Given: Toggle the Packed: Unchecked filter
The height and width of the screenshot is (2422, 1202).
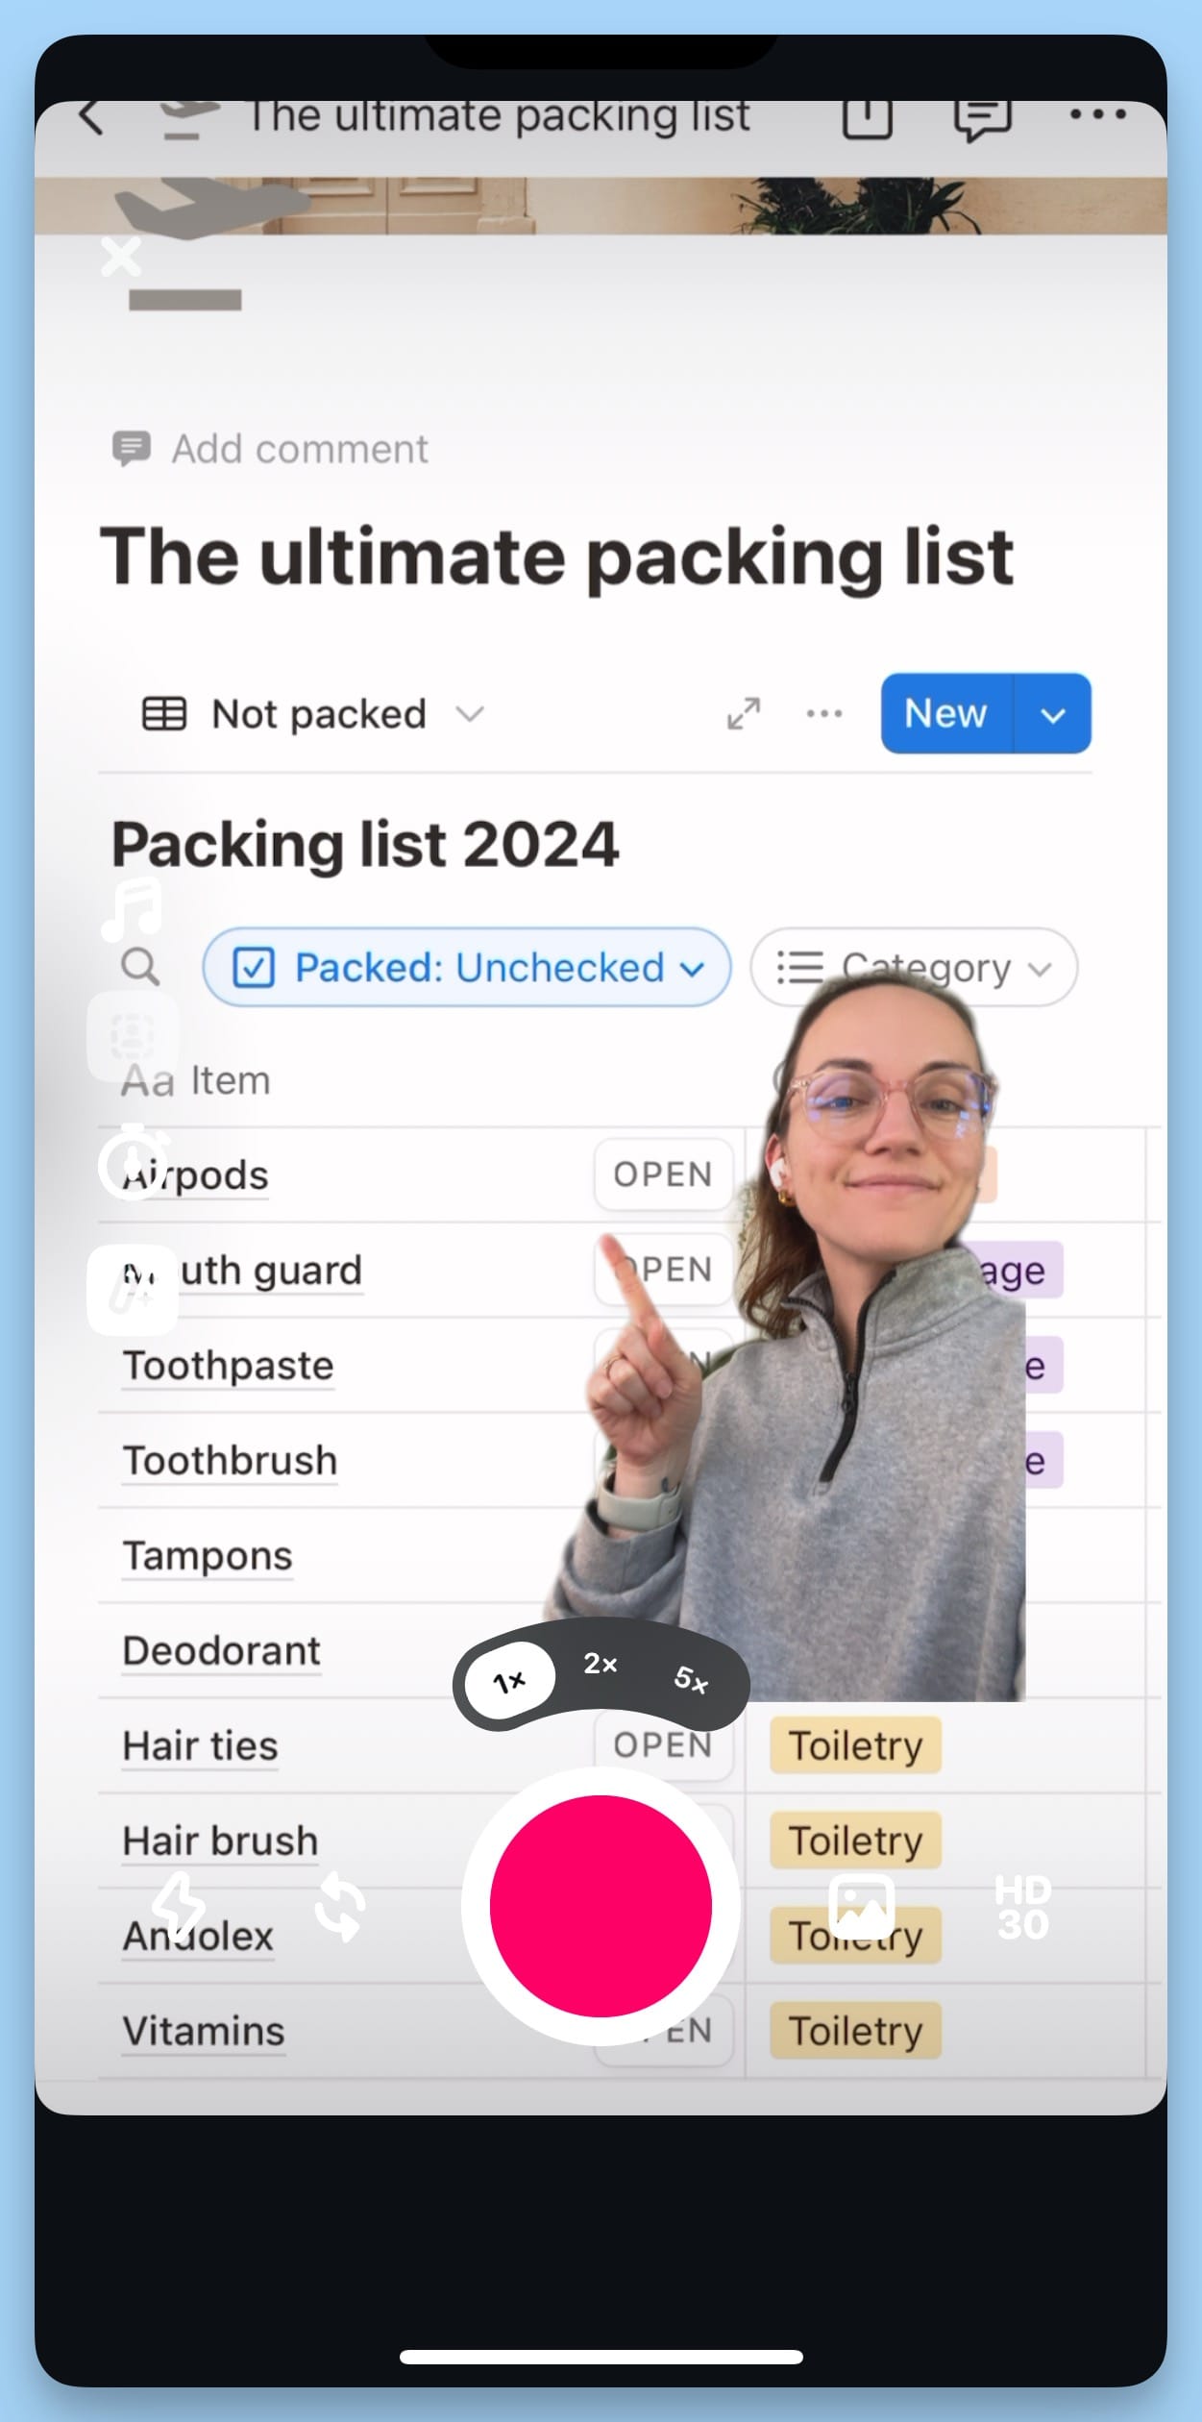Looking at the screenshot, I should 467,967.
